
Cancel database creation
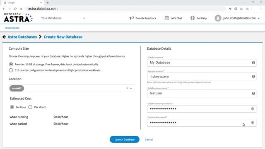(x=149, y=139)
